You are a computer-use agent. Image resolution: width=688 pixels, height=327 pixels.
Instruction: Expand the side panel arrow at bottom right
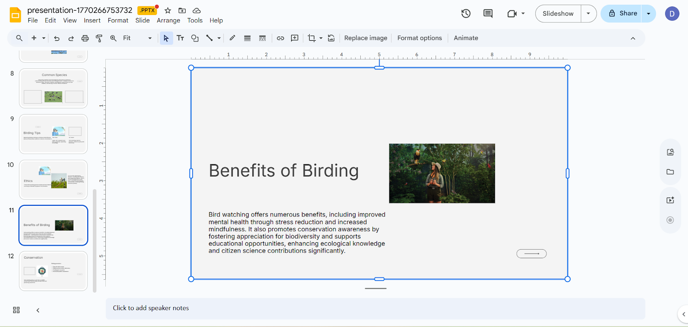[x=684, y=314]
